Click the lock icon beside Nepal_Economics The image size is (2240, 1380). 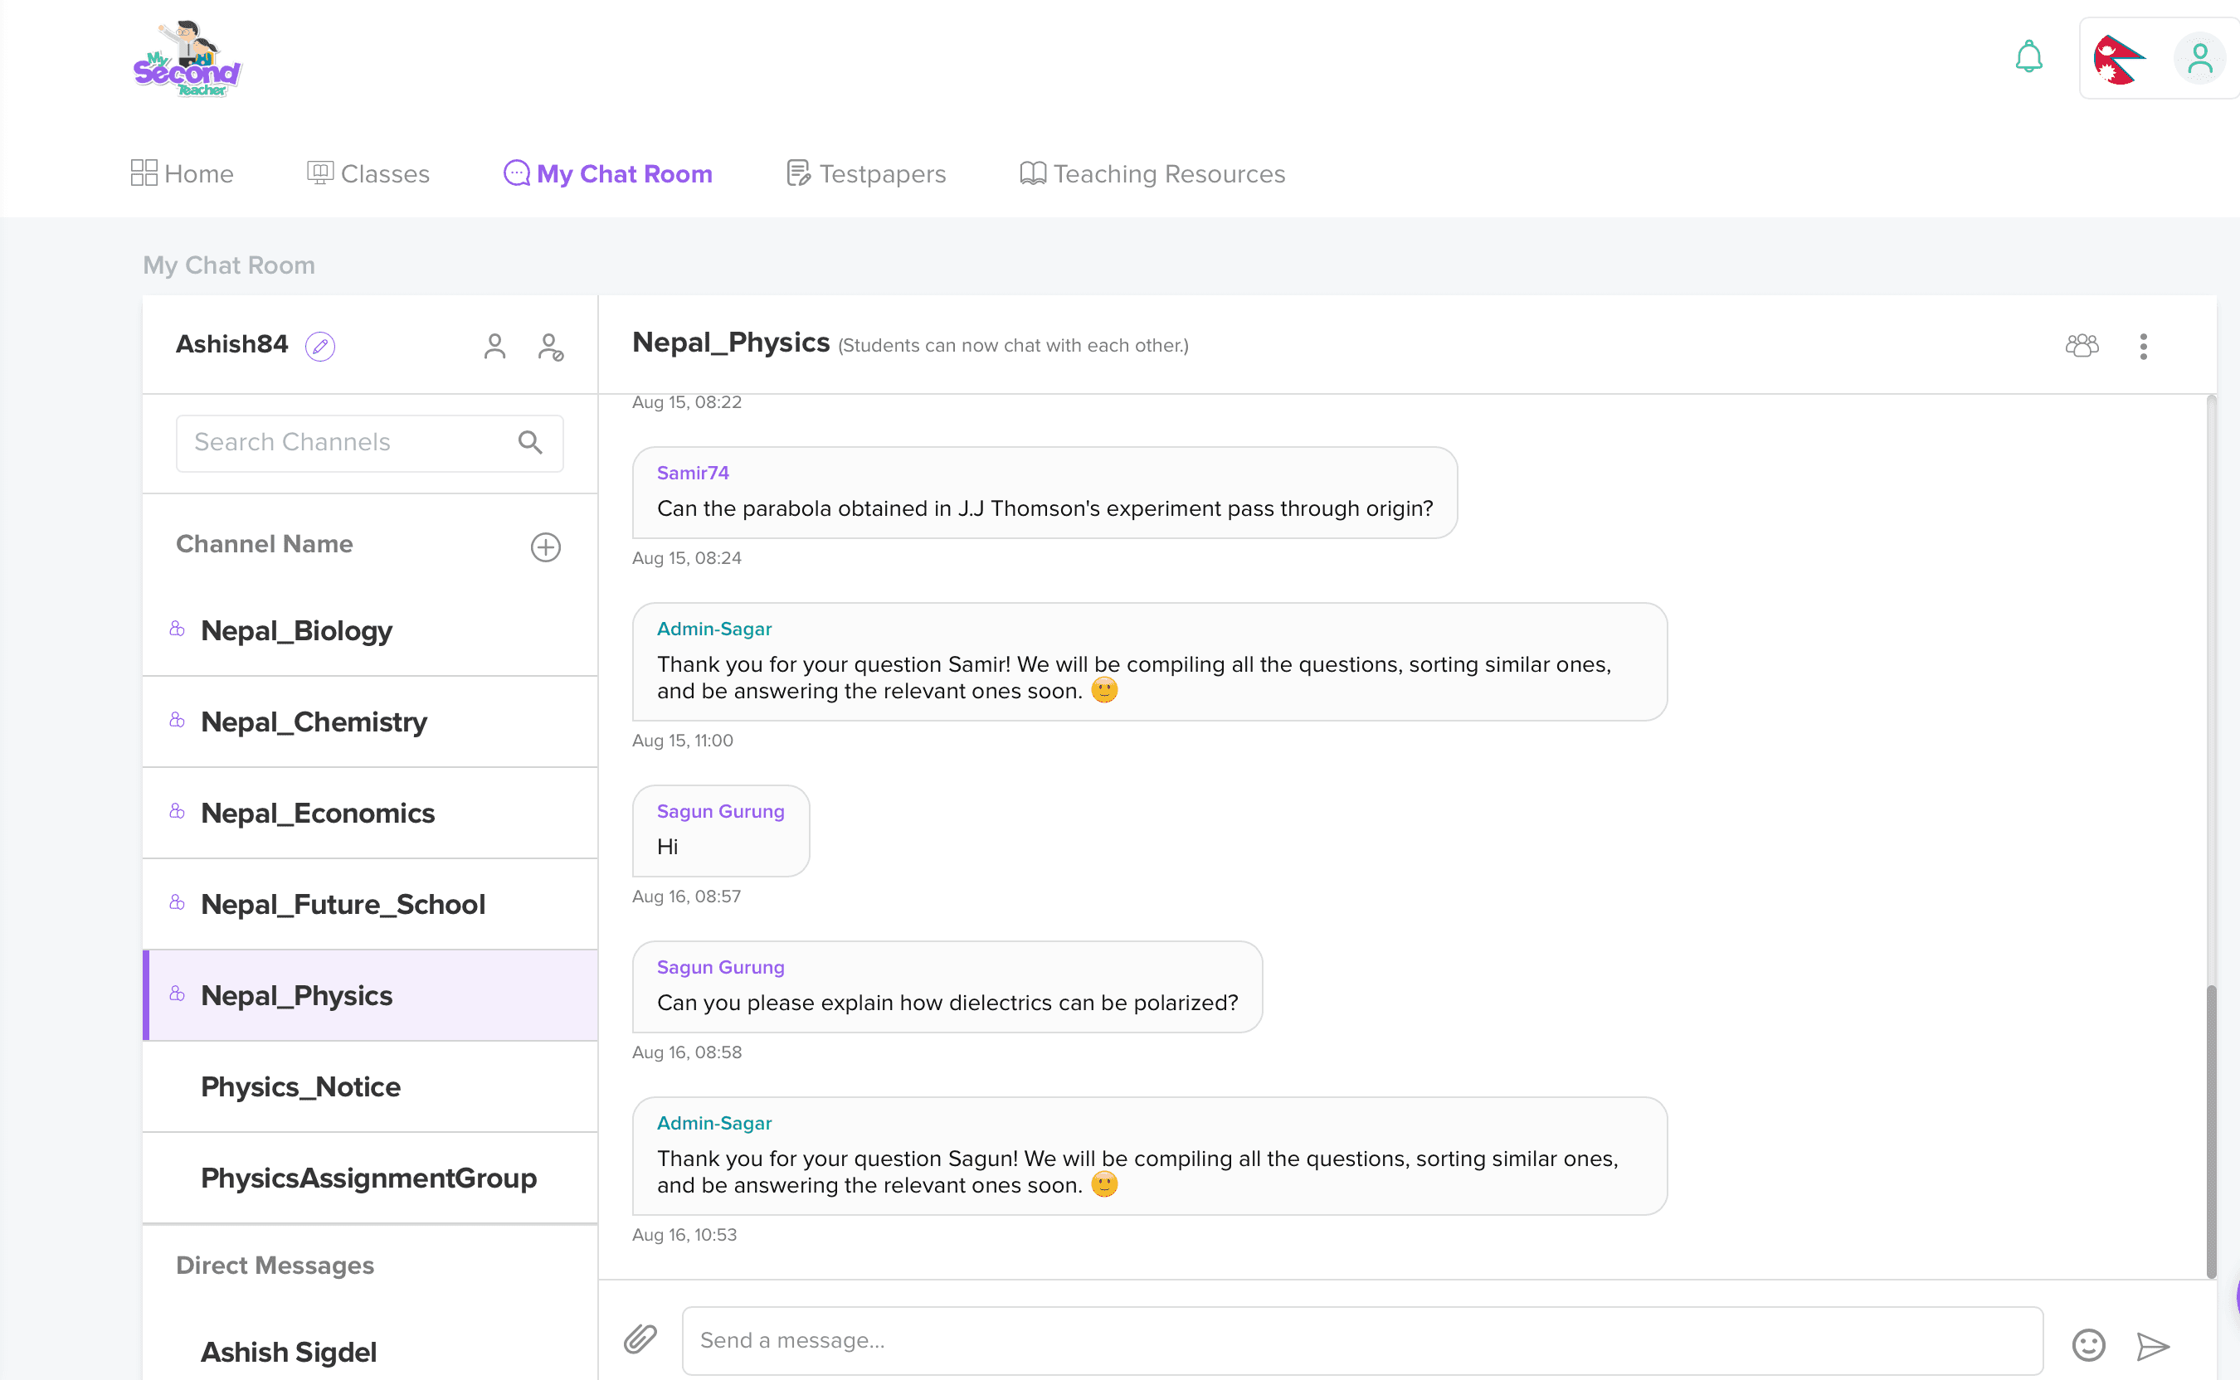click(177, 810)
